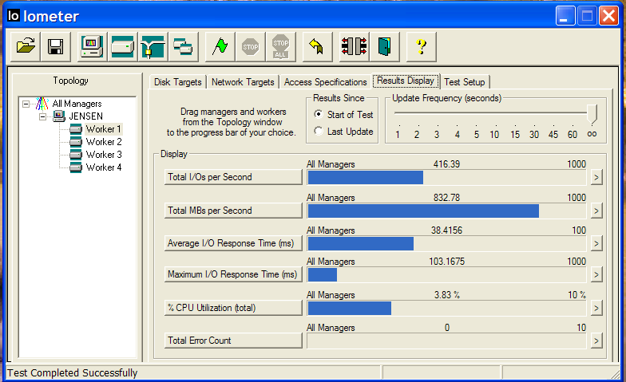Click the Total I/Os per Second button
This screenshot has width=626, height=382.
233,177
